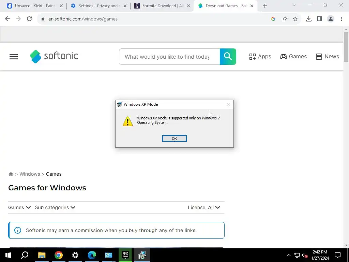Open the News section link

tap(328, 57)
